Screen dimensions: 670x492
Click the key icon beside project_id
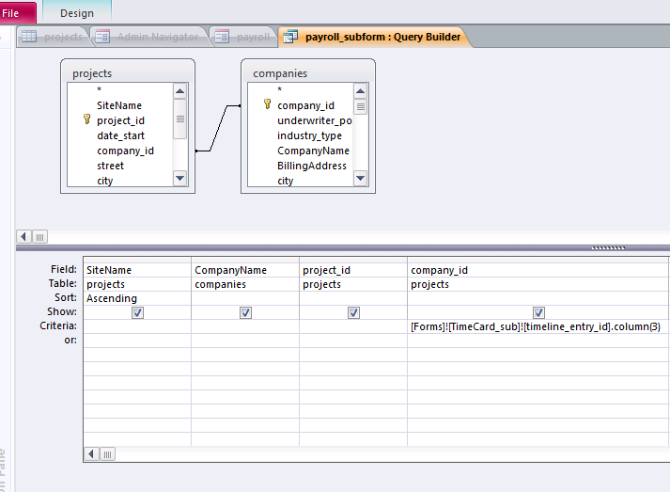(86, 120)
